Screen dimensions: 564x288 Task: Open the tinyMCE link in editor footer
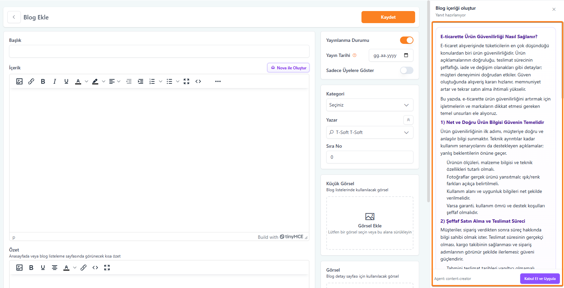click(291, 237)
